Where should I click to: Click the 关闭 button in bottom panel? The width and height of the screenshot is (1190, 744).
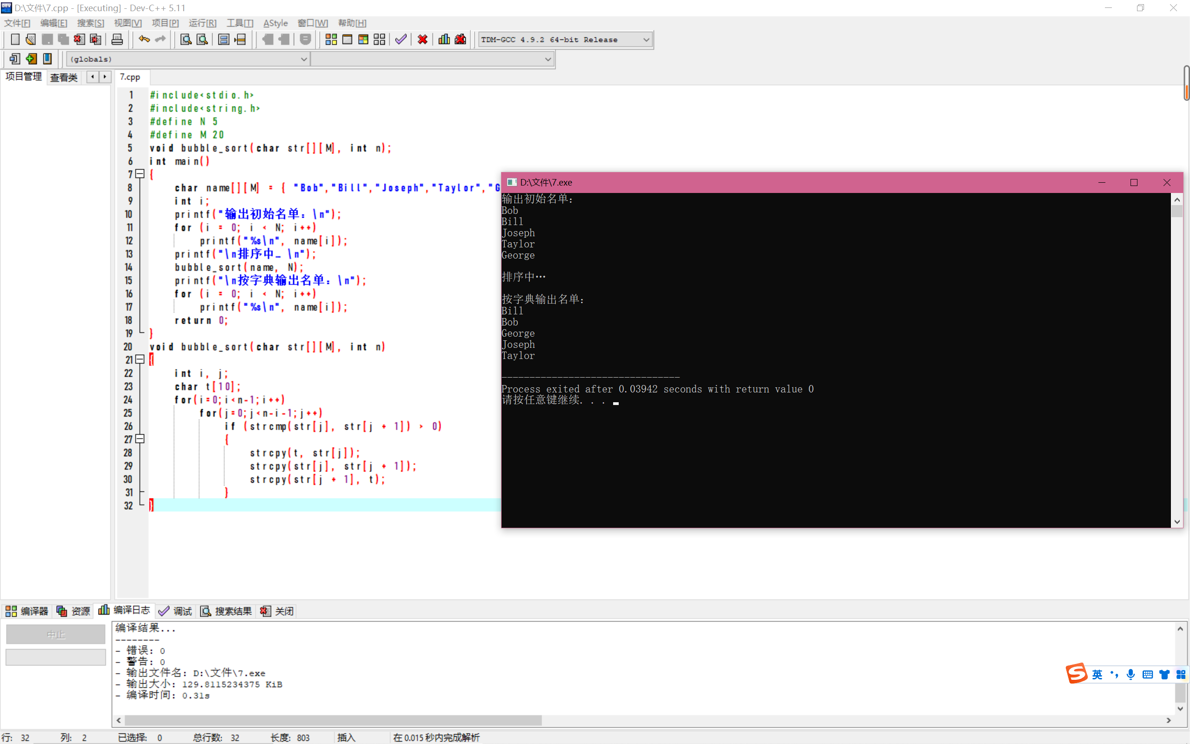278,611
